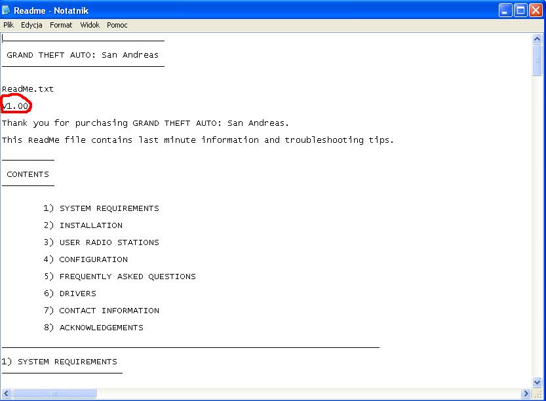This screenshot has height=401, width=546.
Task: Click the horizontal scrollbar right arrow
Action: 526,394
